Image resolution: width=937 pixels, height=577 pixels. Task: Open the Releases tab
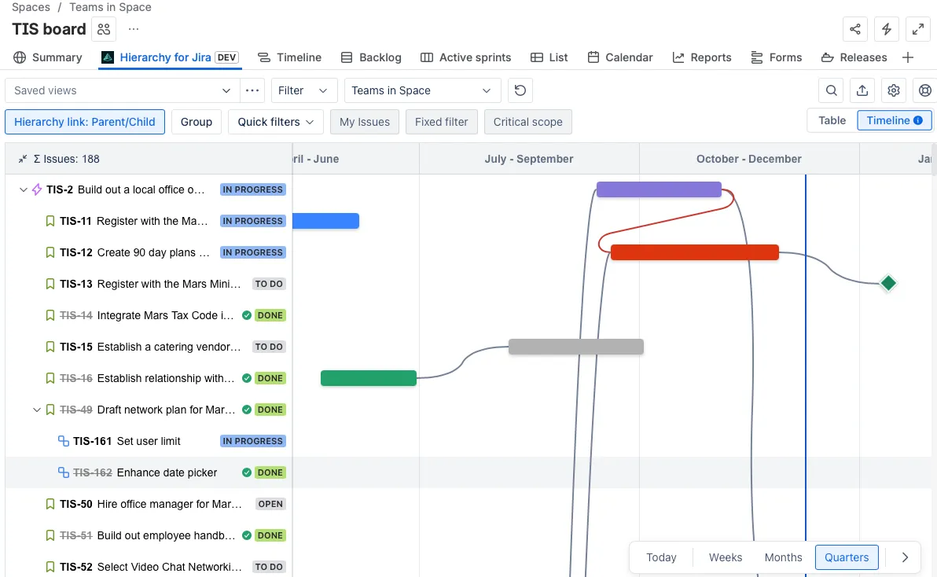[x=854, y=57]
